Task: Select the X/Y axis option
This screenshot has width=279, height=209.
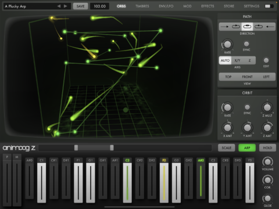Action: [237, 60]
